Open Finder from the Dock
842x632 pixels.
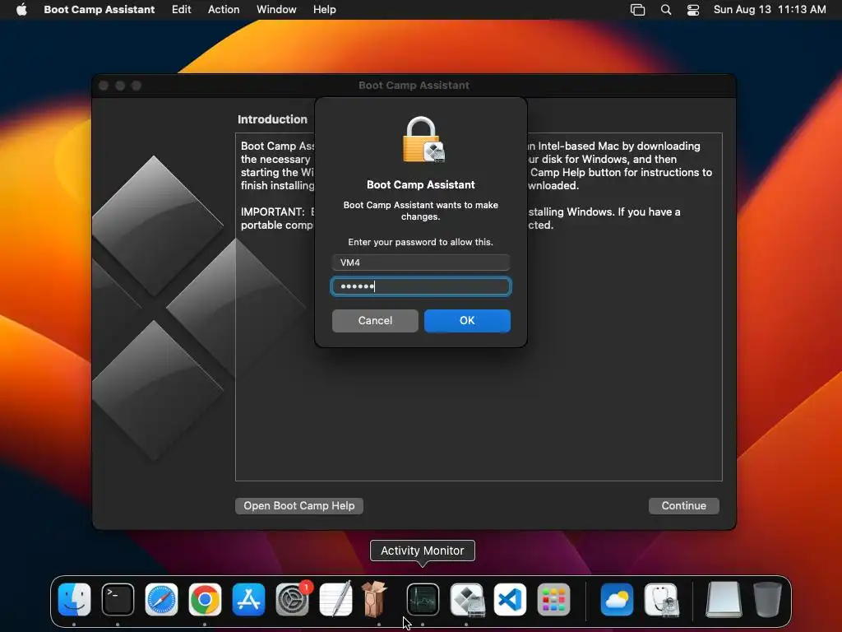74,599
